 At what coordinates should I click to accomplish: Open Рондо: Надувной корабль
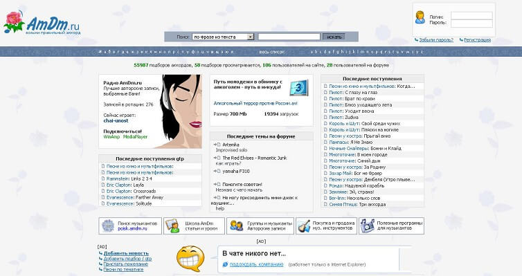coord(357,185)
